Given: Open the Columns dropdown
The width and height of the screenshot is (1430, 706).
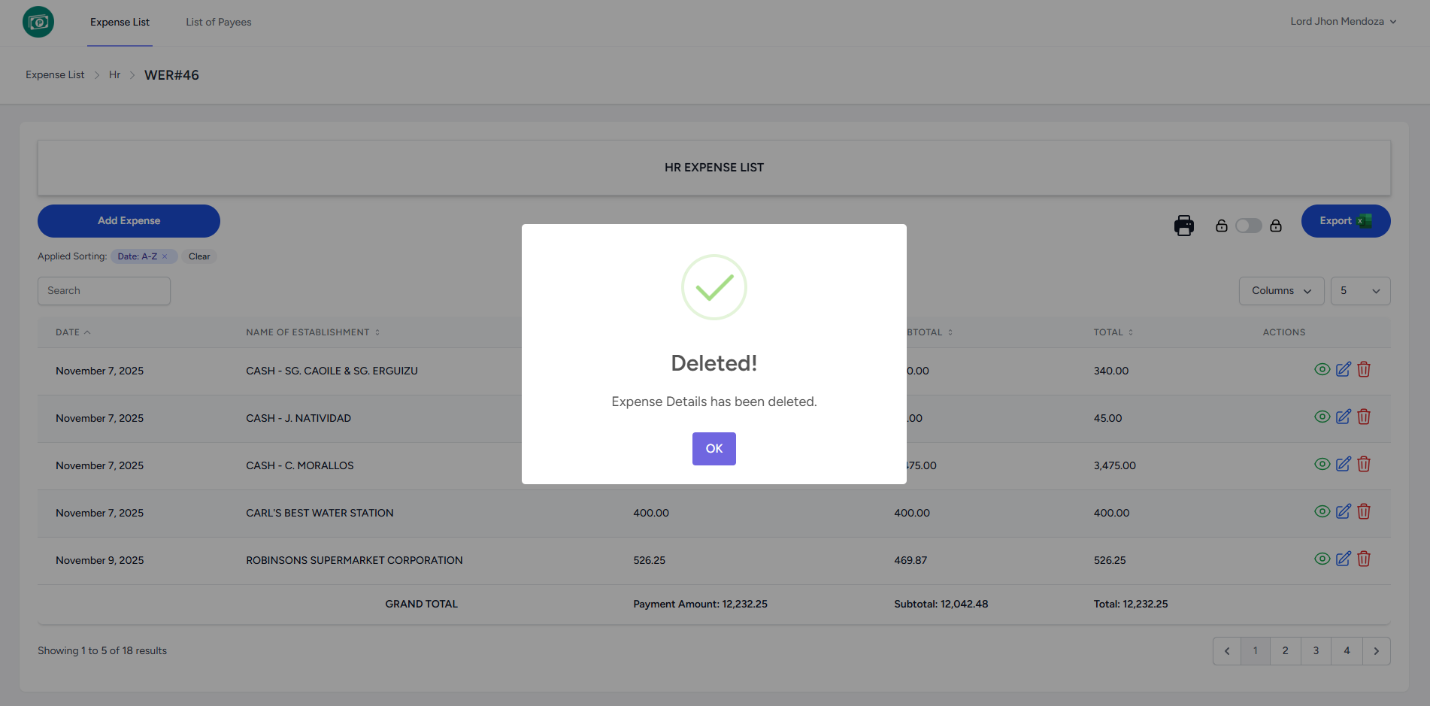Looking at the screenshot, I should [1282, 291].
